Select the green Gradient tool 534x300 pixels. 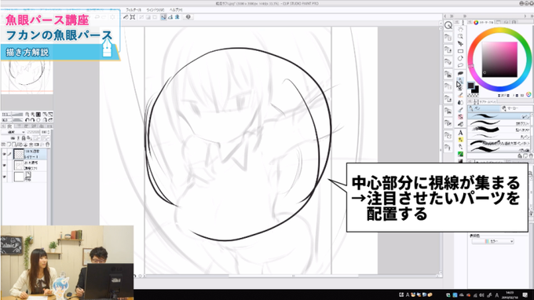tap(460, 154)
